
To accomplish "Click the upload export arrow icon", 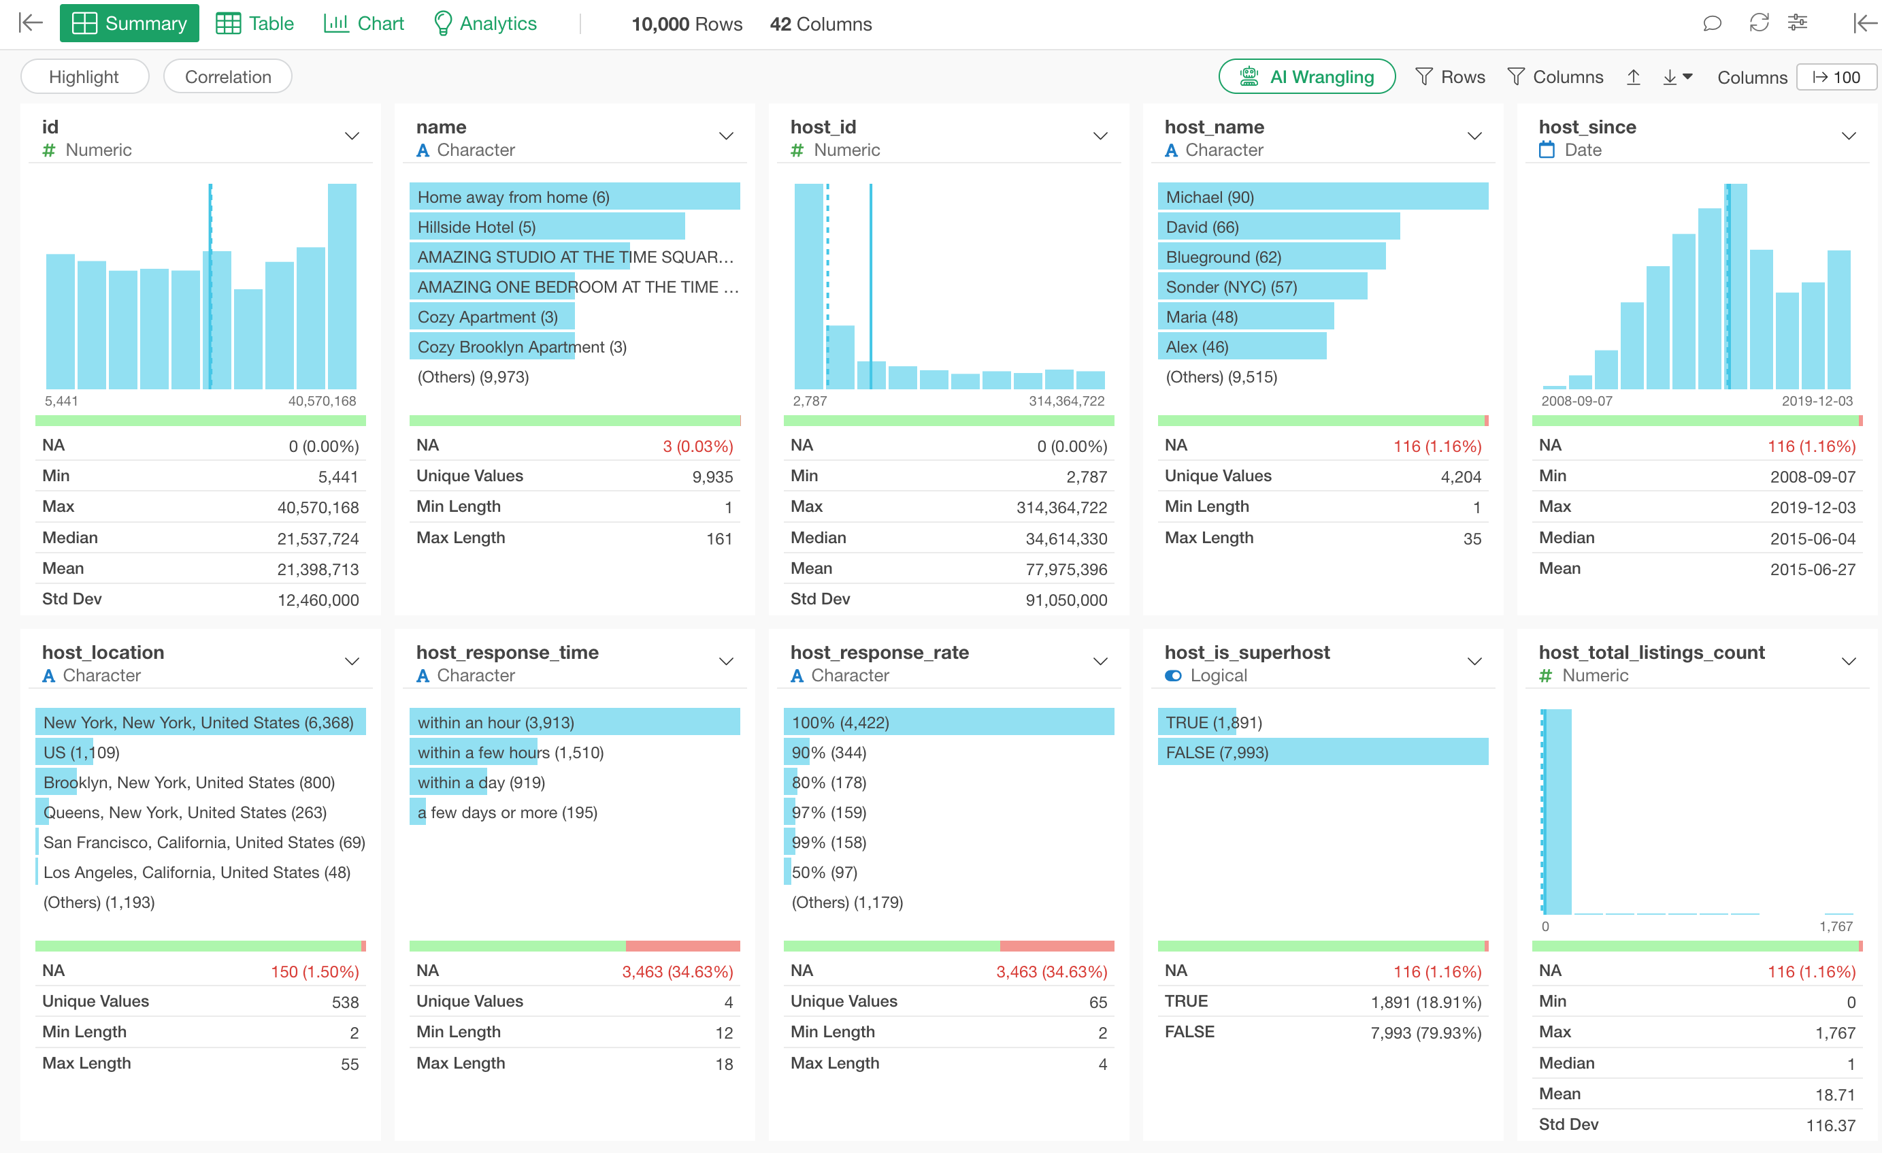I will [x=1633, y=77].
